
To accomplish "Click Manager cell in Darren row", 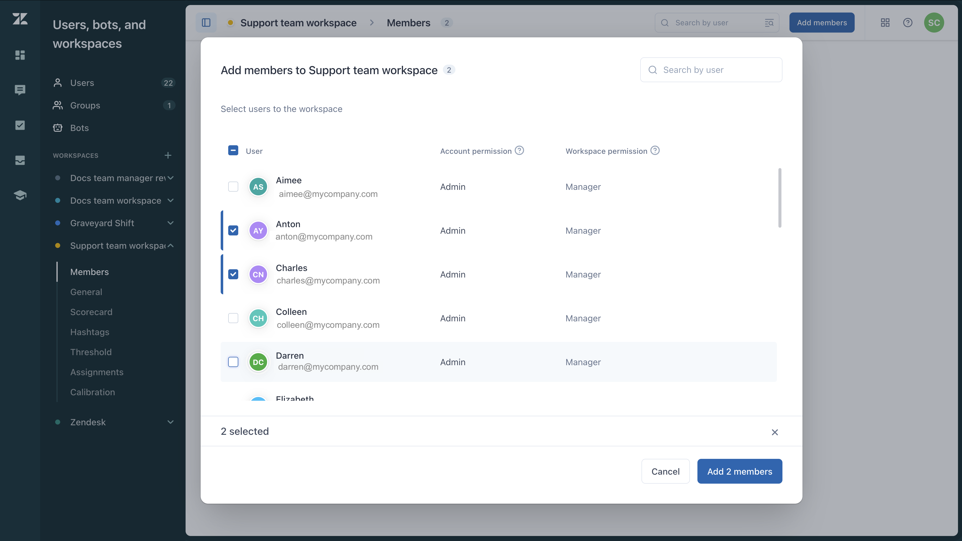I will coord(583,362).
